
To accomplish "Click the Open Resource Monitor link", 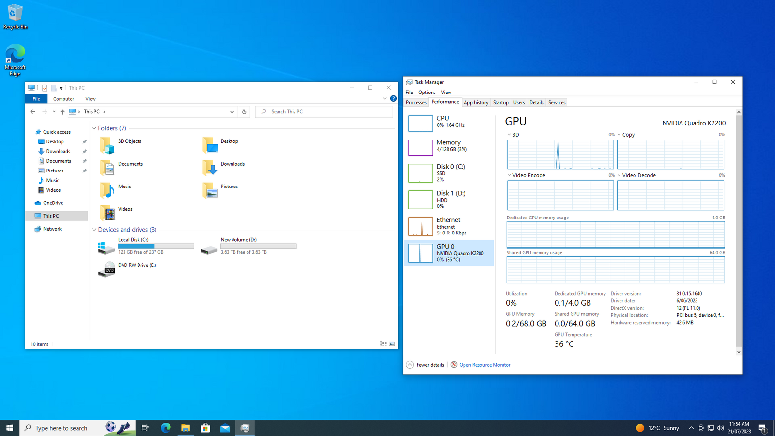I will (x=484, y=365).
